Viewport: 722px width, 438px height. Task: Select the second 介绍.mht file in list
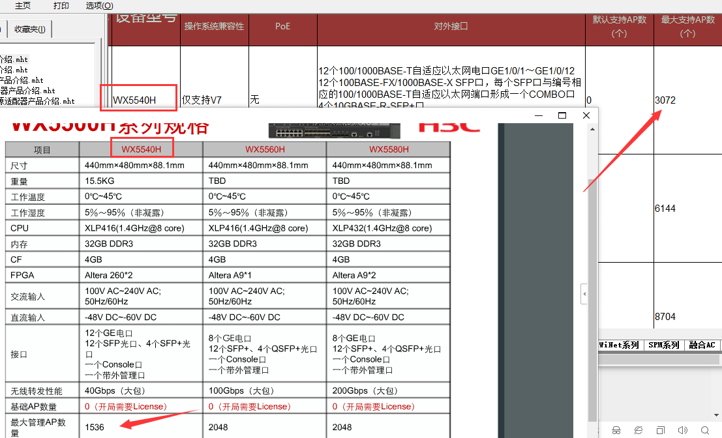(14, 70)
